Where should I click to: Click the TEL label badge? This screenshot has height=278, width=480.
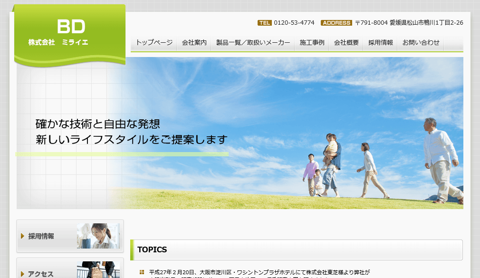tap(265, 23)
